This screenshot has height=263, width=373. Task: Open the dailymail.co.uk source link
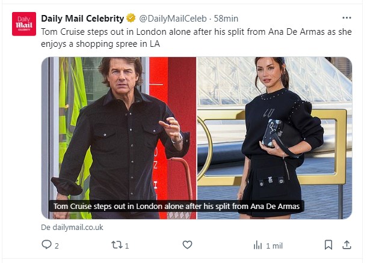(72, 228)
